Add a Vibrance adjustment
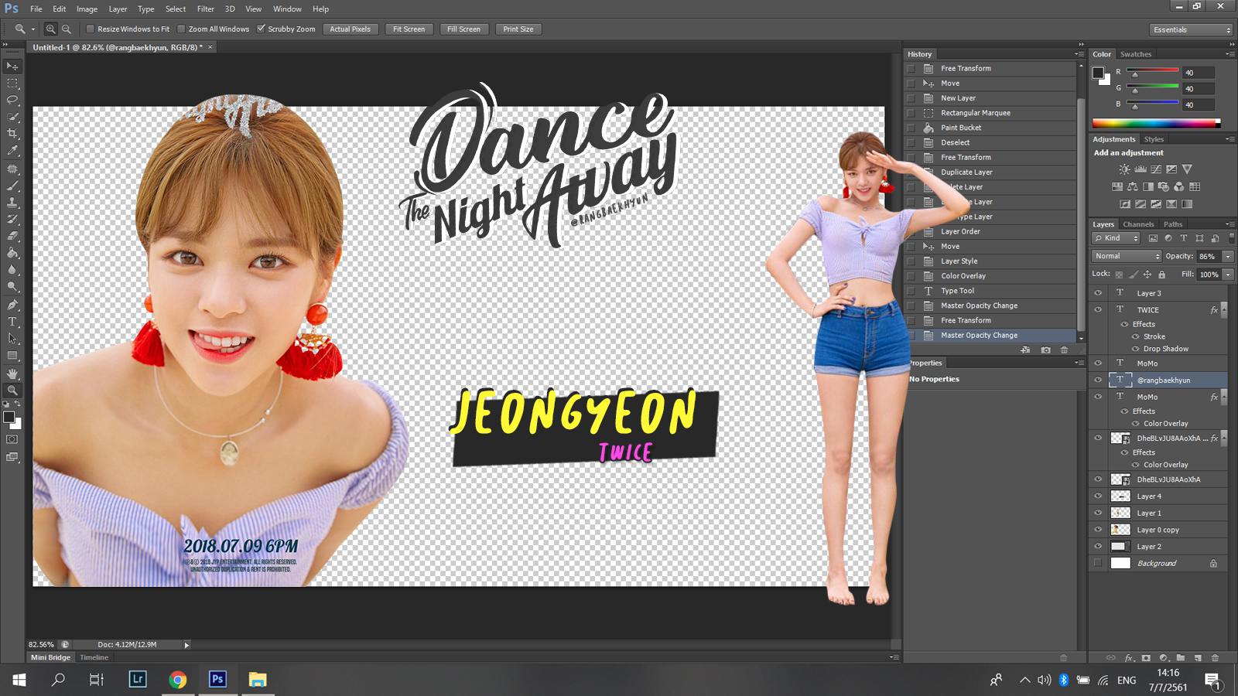Image resolution: width=1238 pixels, height=696 pixels. (x=1187, y=169)
